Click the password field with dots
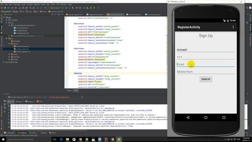The height and width of the screenshot is (142, 252). point(206,57)
